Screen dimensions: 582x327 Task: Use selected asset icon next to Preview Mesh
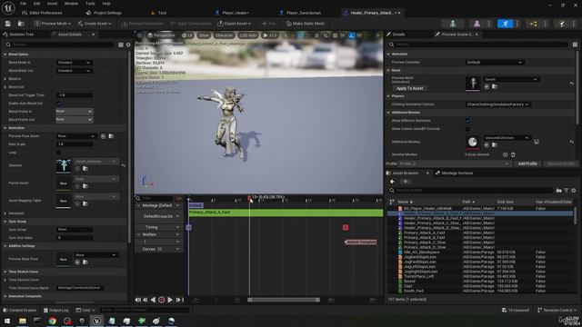pyautogui.click(x=487, y=86)
